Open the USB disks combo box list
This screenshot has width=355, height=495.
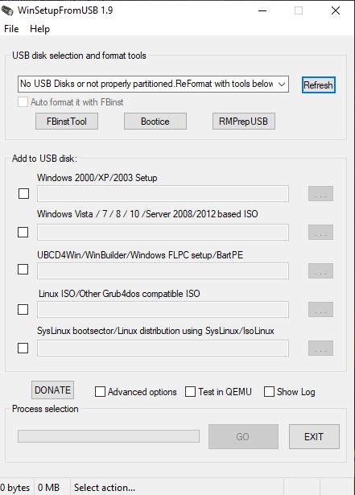pyautogui.click(x=153, y=84)
